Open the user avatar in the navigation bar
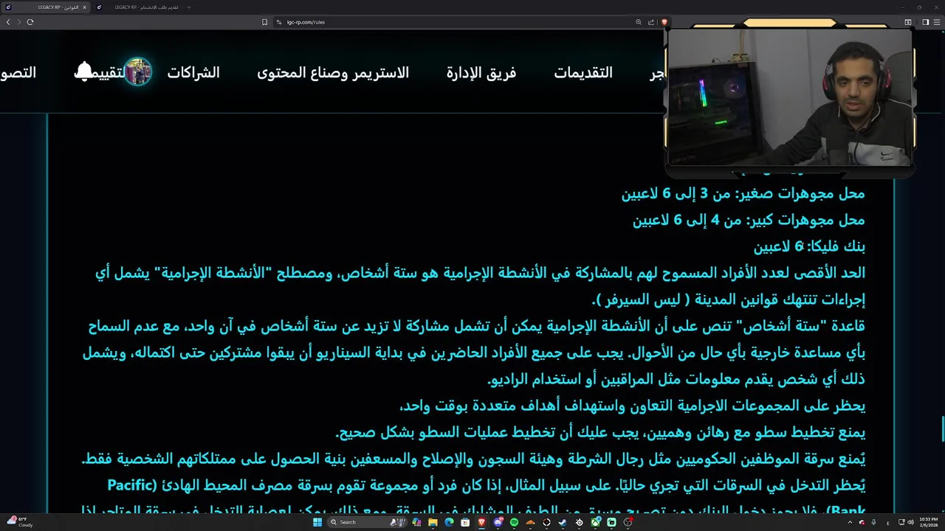The width and height of the screenshot is (945, 531). (x=137, y=72)
